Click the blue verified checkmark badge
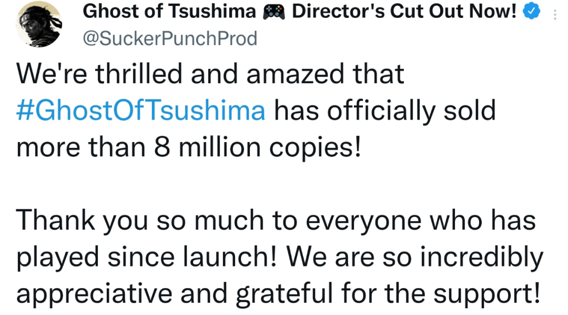This screenshot has height=315, width=568. (x=531, y=11)
